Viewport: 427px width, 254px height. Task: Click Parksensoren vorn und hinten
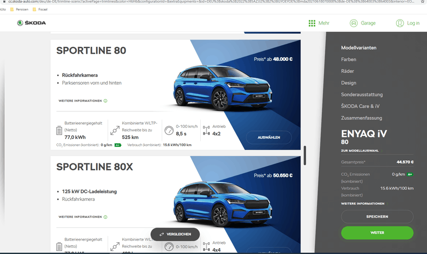click(x=92, y=83)
